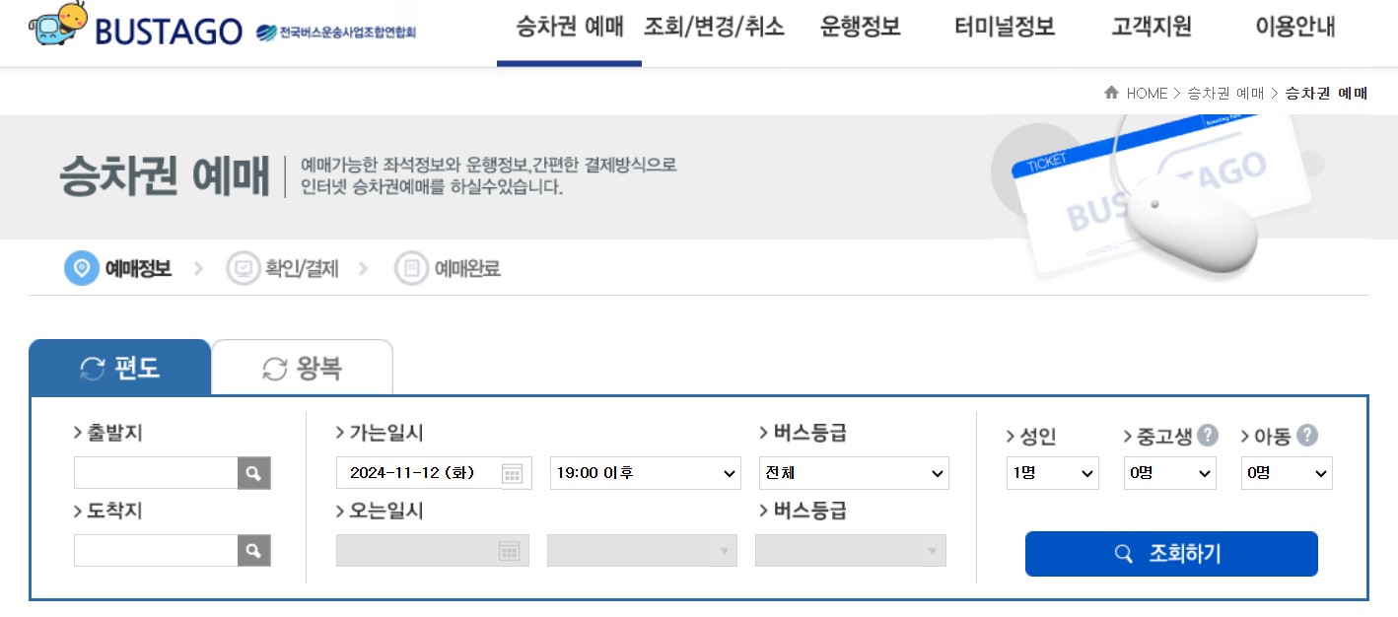Click the departure terminal search magnifier icon
Image resolution: width=1398 pixels, height=617 pixels.
(254, 472)
